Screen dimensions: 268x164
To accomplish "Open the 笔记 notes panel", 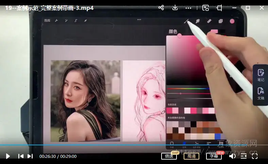I will tap(261, 75).
